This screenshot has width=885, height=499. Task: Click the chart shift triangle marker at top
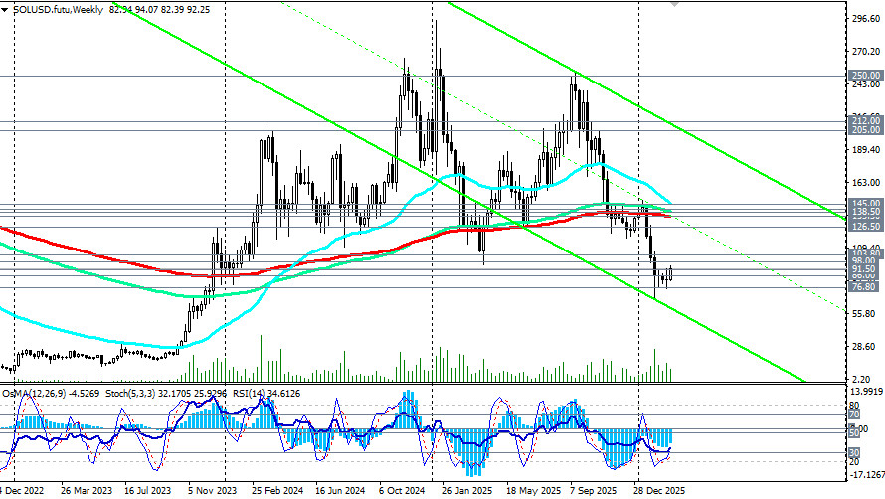point(676,4)
